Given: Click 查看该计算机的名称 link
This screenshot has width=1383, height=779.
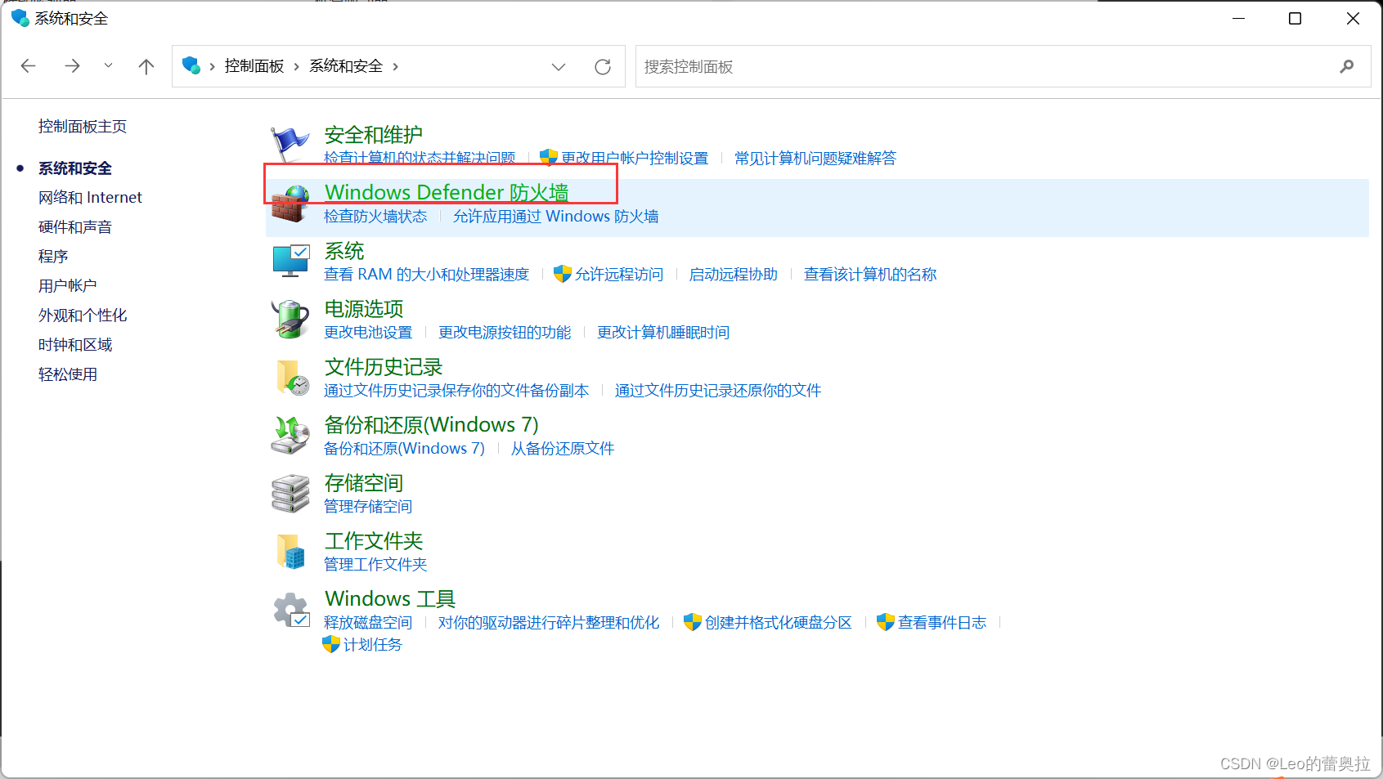Looking at the screenshot, I should (870, 274).
